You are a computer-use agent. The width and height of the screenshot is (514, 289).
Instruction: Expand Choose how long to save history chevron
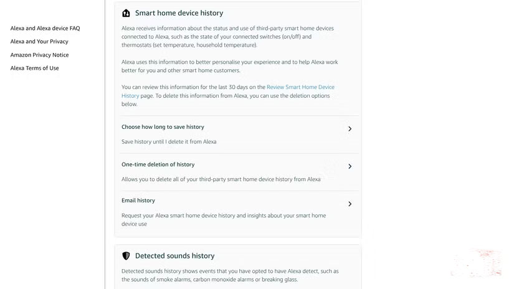pos(350,129)
